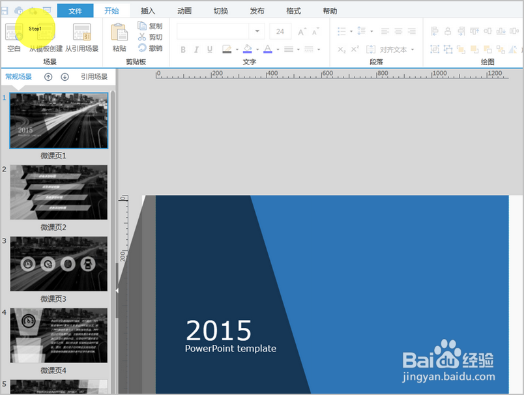This screenshot has width=524, height=395.
Task: Switch to the 插入 ribbon tab
Action: point(148,11)
